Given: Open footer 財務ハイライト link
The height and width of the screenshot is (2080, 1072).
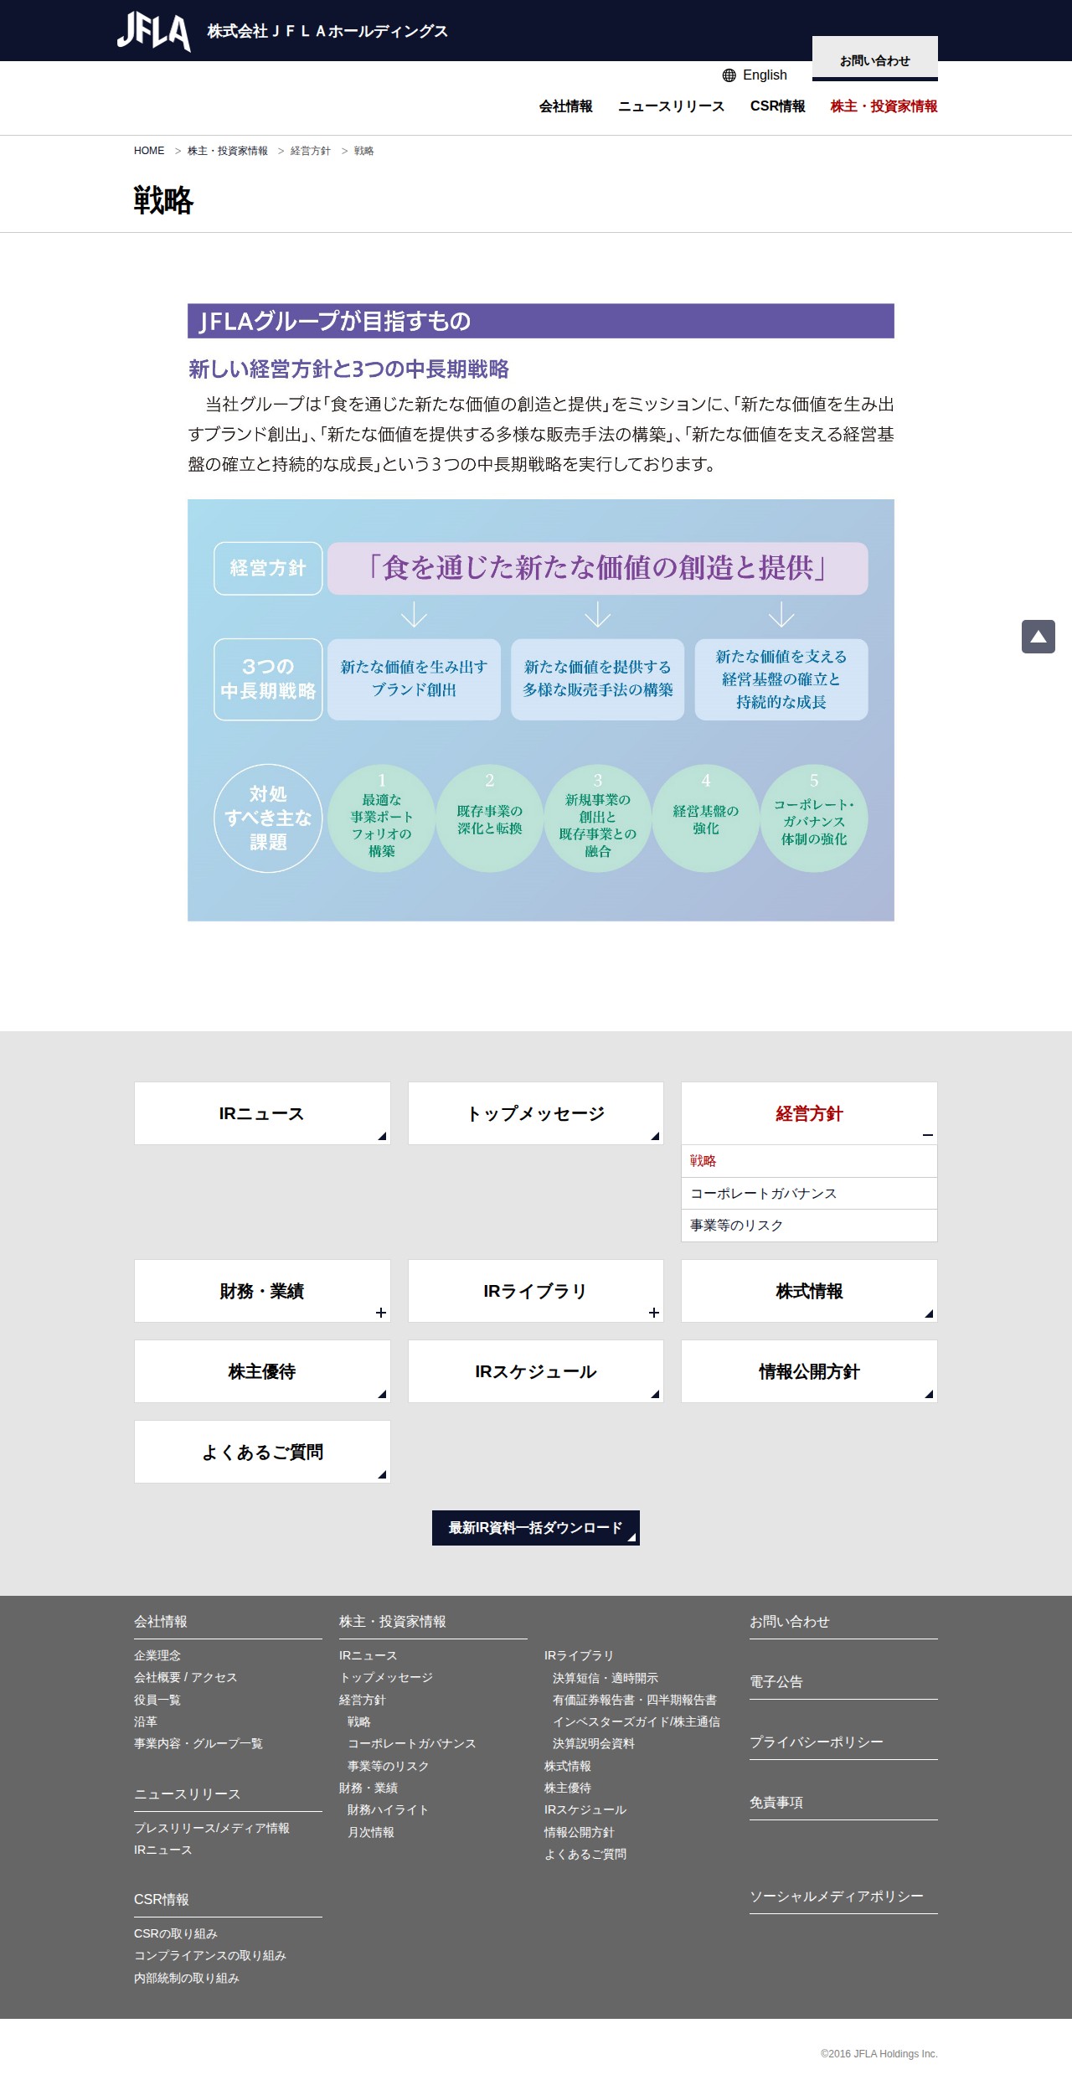Looking at the screenshot, I should (x=388, y=1809).
